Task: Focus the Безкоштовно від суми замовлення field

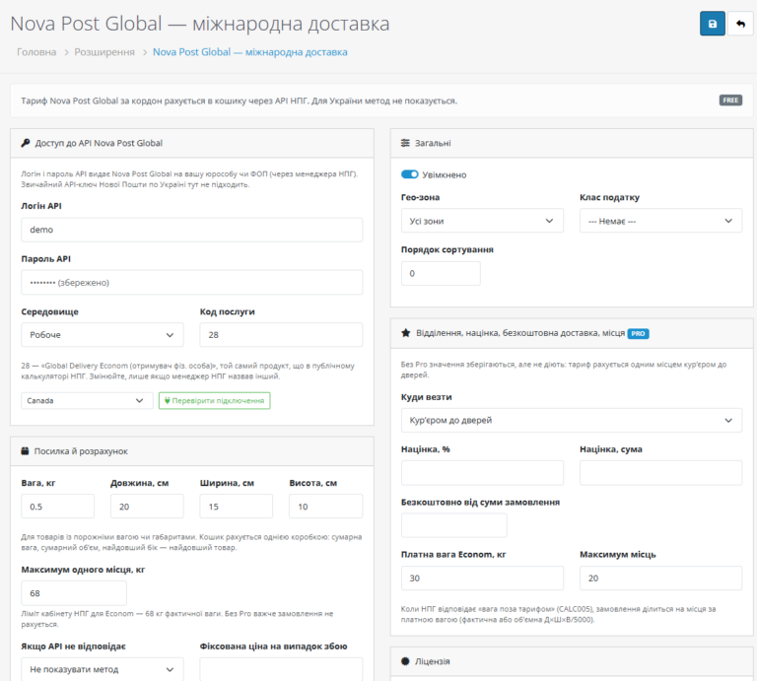Action: point(454,525)
